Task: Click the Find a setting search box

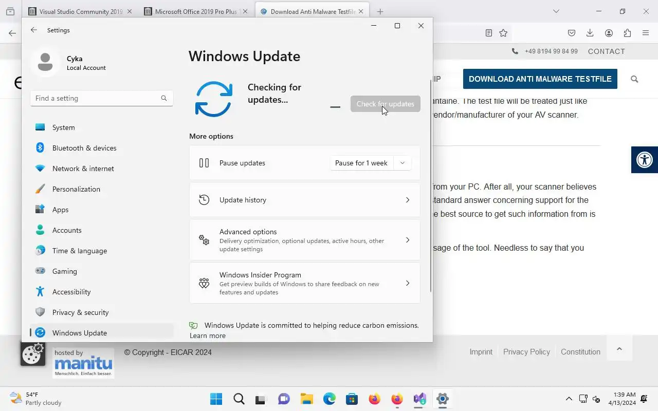Action: pyautogui.click(x=101, y=98)
